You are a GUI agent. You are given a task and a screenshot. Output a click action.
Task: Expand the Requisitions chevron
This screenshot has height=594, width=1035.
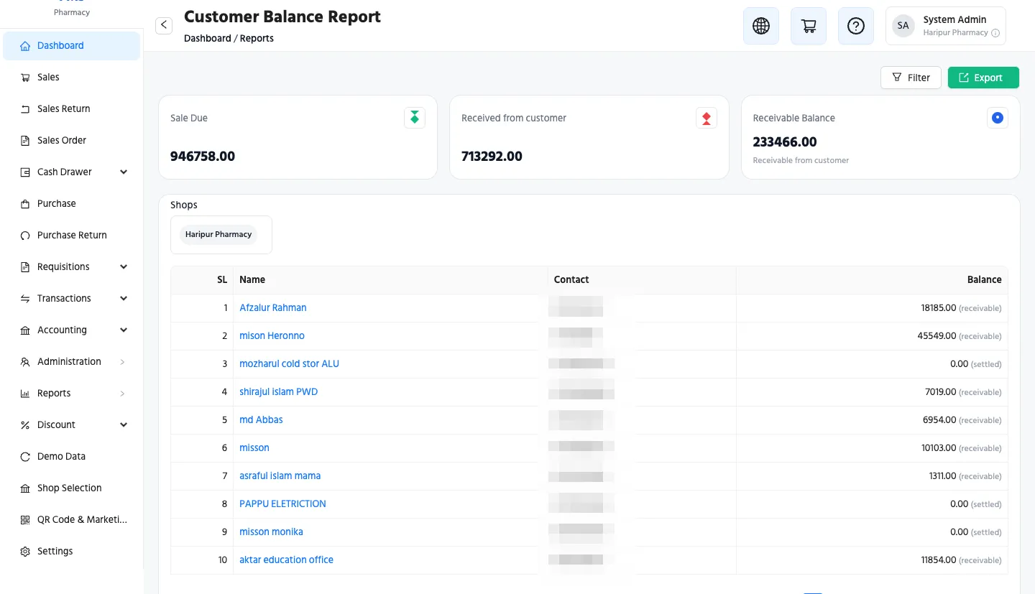pos(124,267)
